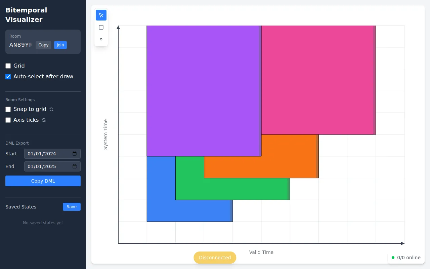430x269 pixels.
Task: Click the DML Export section label
Action: coord(17,143)
